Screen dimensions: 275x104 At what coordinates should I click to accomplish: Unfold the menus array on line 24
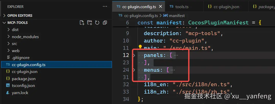pos(134,70)
